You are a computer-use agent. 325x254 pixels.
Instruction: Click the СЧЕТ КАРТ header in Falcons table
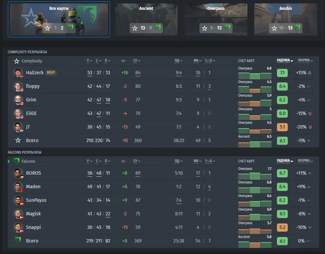click(246, 161)
